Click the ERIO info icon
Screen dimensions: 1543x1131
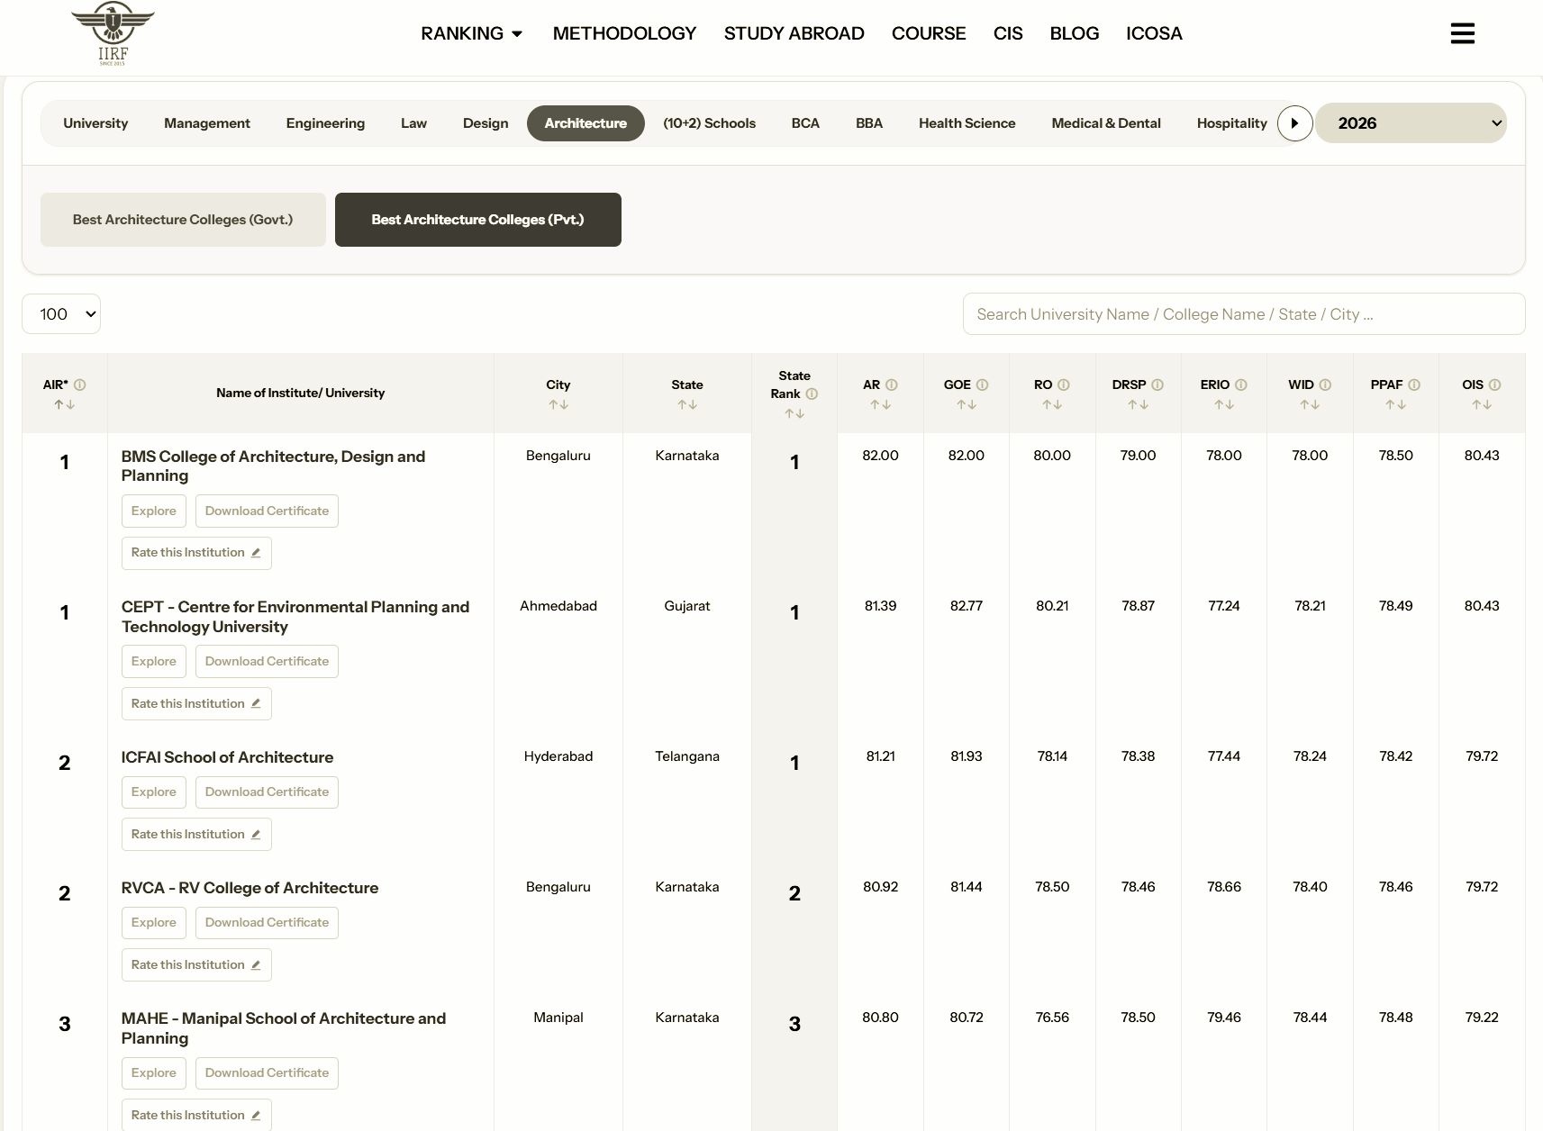(x=1241, y=385)
